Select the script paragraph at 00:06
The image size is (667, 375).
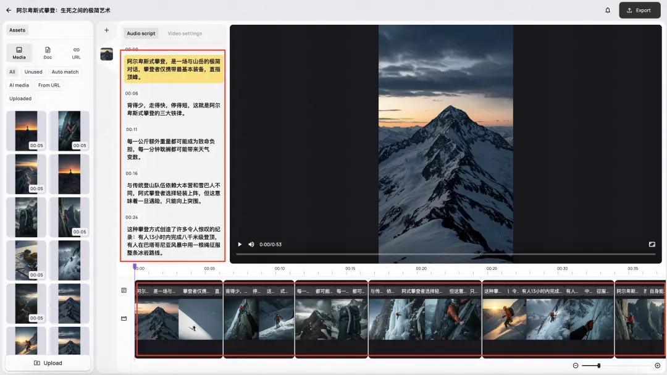click(x=173, y=109)
